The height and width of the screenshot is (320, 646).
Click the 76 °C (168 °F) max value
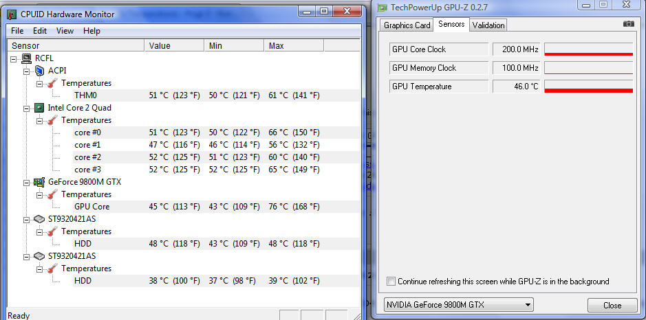click(294, 207)
